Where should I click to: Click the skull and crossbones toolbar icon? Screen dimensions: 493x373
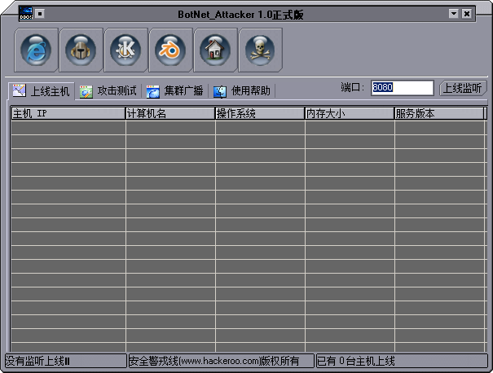click(x=261, y=50)
